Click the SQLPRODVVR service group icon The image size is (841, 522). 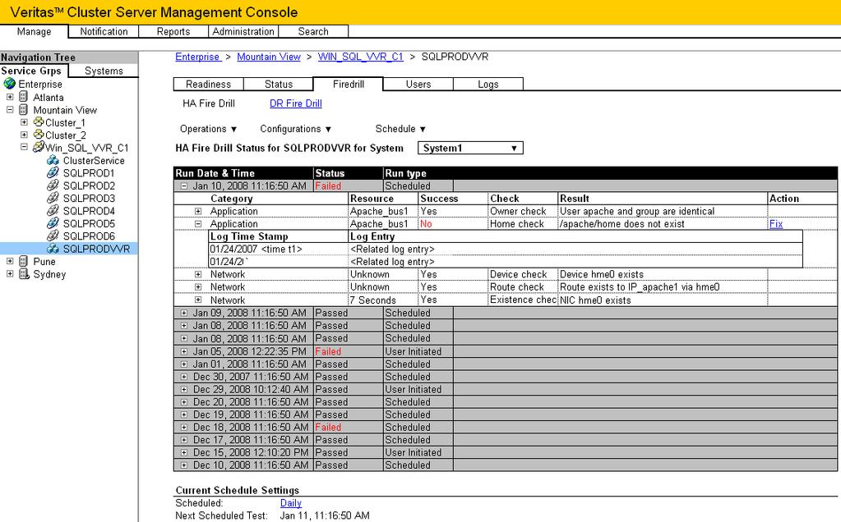(53, 249)
